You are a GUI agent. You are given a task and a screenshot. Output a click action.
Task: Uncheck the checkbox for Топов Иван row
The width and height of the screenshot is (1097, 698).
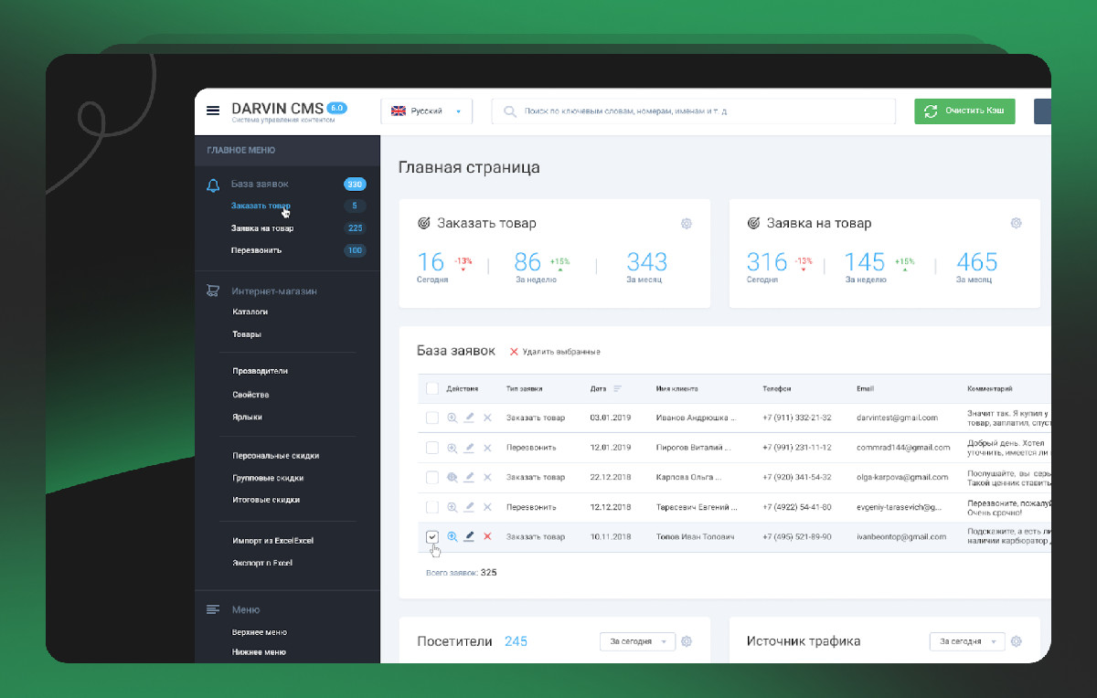point(432,536)
